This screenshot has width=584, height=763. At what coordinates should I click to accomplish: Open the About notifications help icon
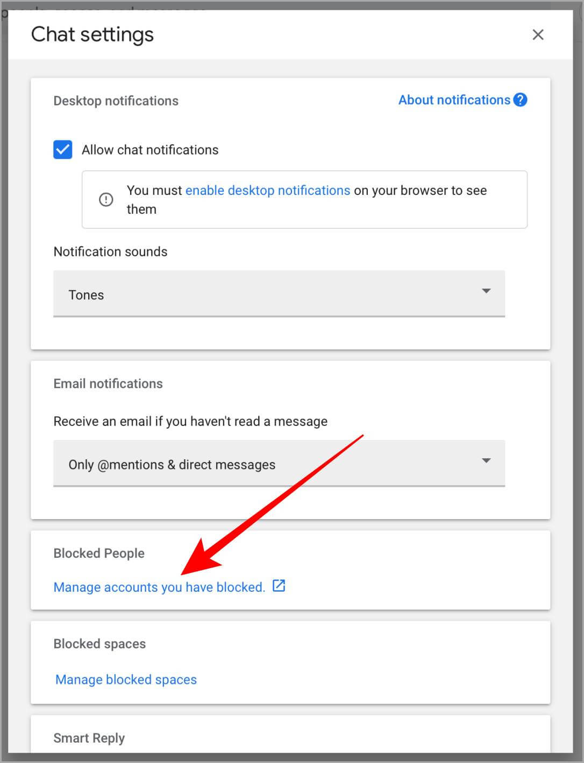520,100
